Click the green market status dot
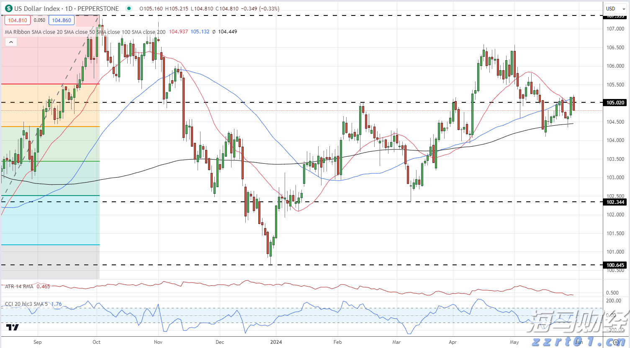This screenshot has height=348, width=630. 129,8
